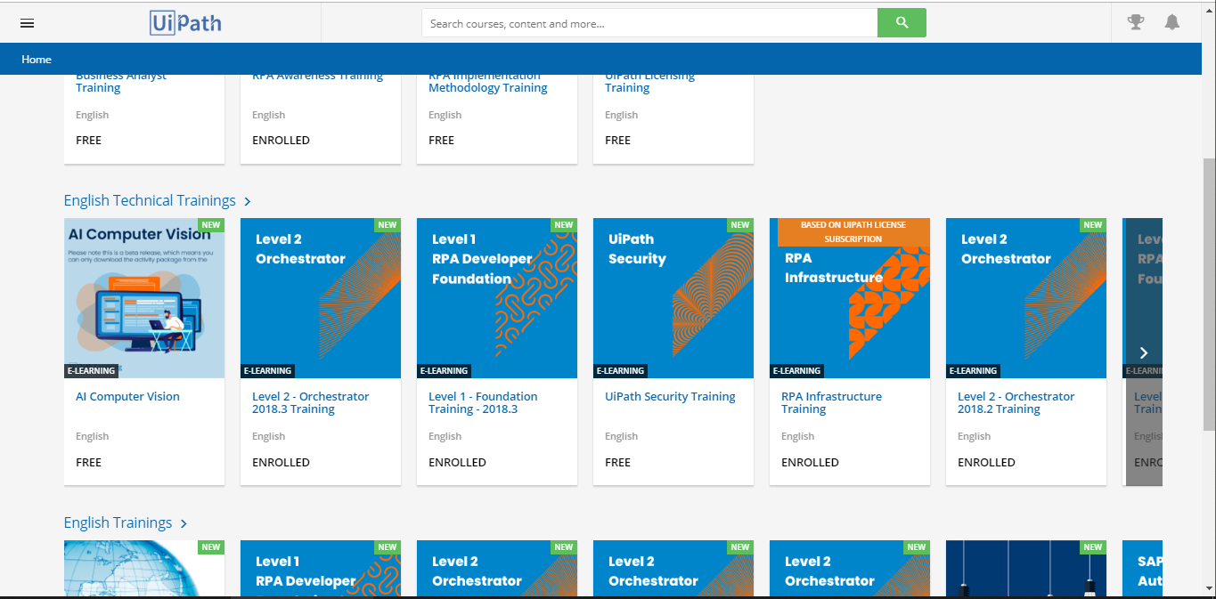The width and height of the screenshot is (1216, 599).
Task: Click ENROLLED on the RPA Infrastructure Training card
Action: pos(810,463)
